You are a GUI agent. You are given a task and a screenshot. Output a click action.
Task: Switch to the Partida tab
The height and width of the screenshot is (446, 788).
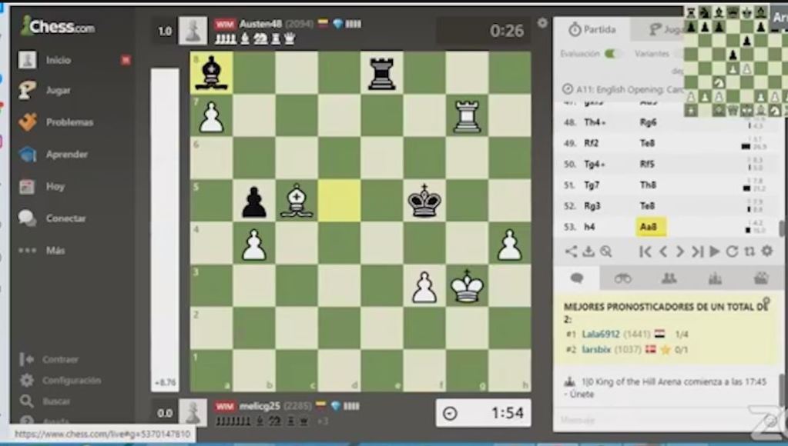(592, 29)
